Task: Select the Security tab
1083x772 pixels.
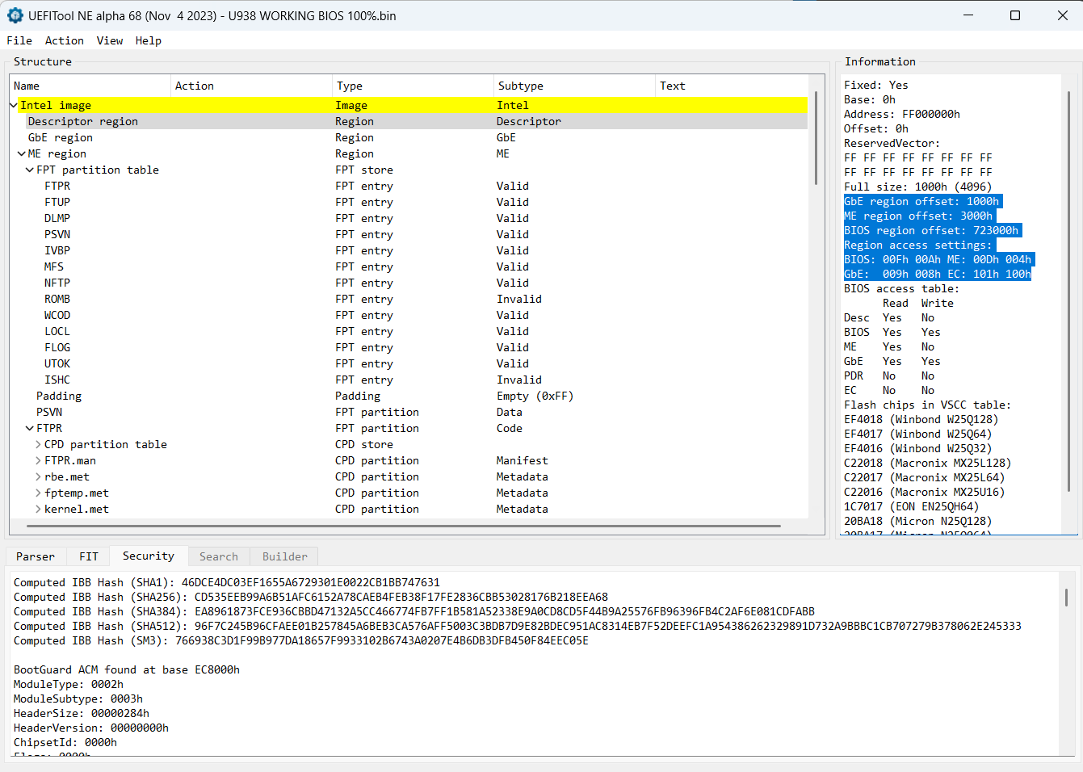Action: tap(149, 556)
